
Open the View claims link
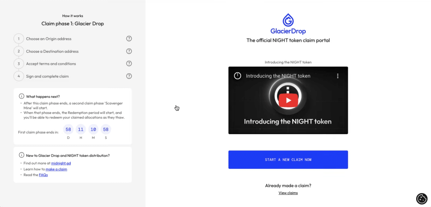tap(288, 193)
